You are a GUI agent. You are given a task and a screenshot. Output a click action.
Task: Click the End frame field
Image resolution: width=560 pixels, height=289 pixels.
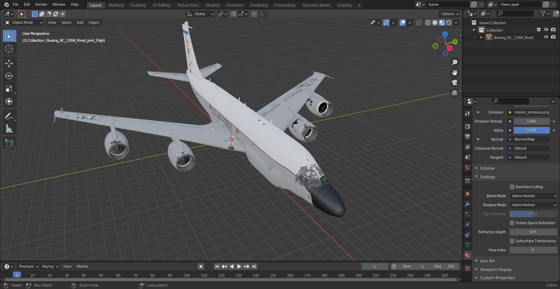444,266
